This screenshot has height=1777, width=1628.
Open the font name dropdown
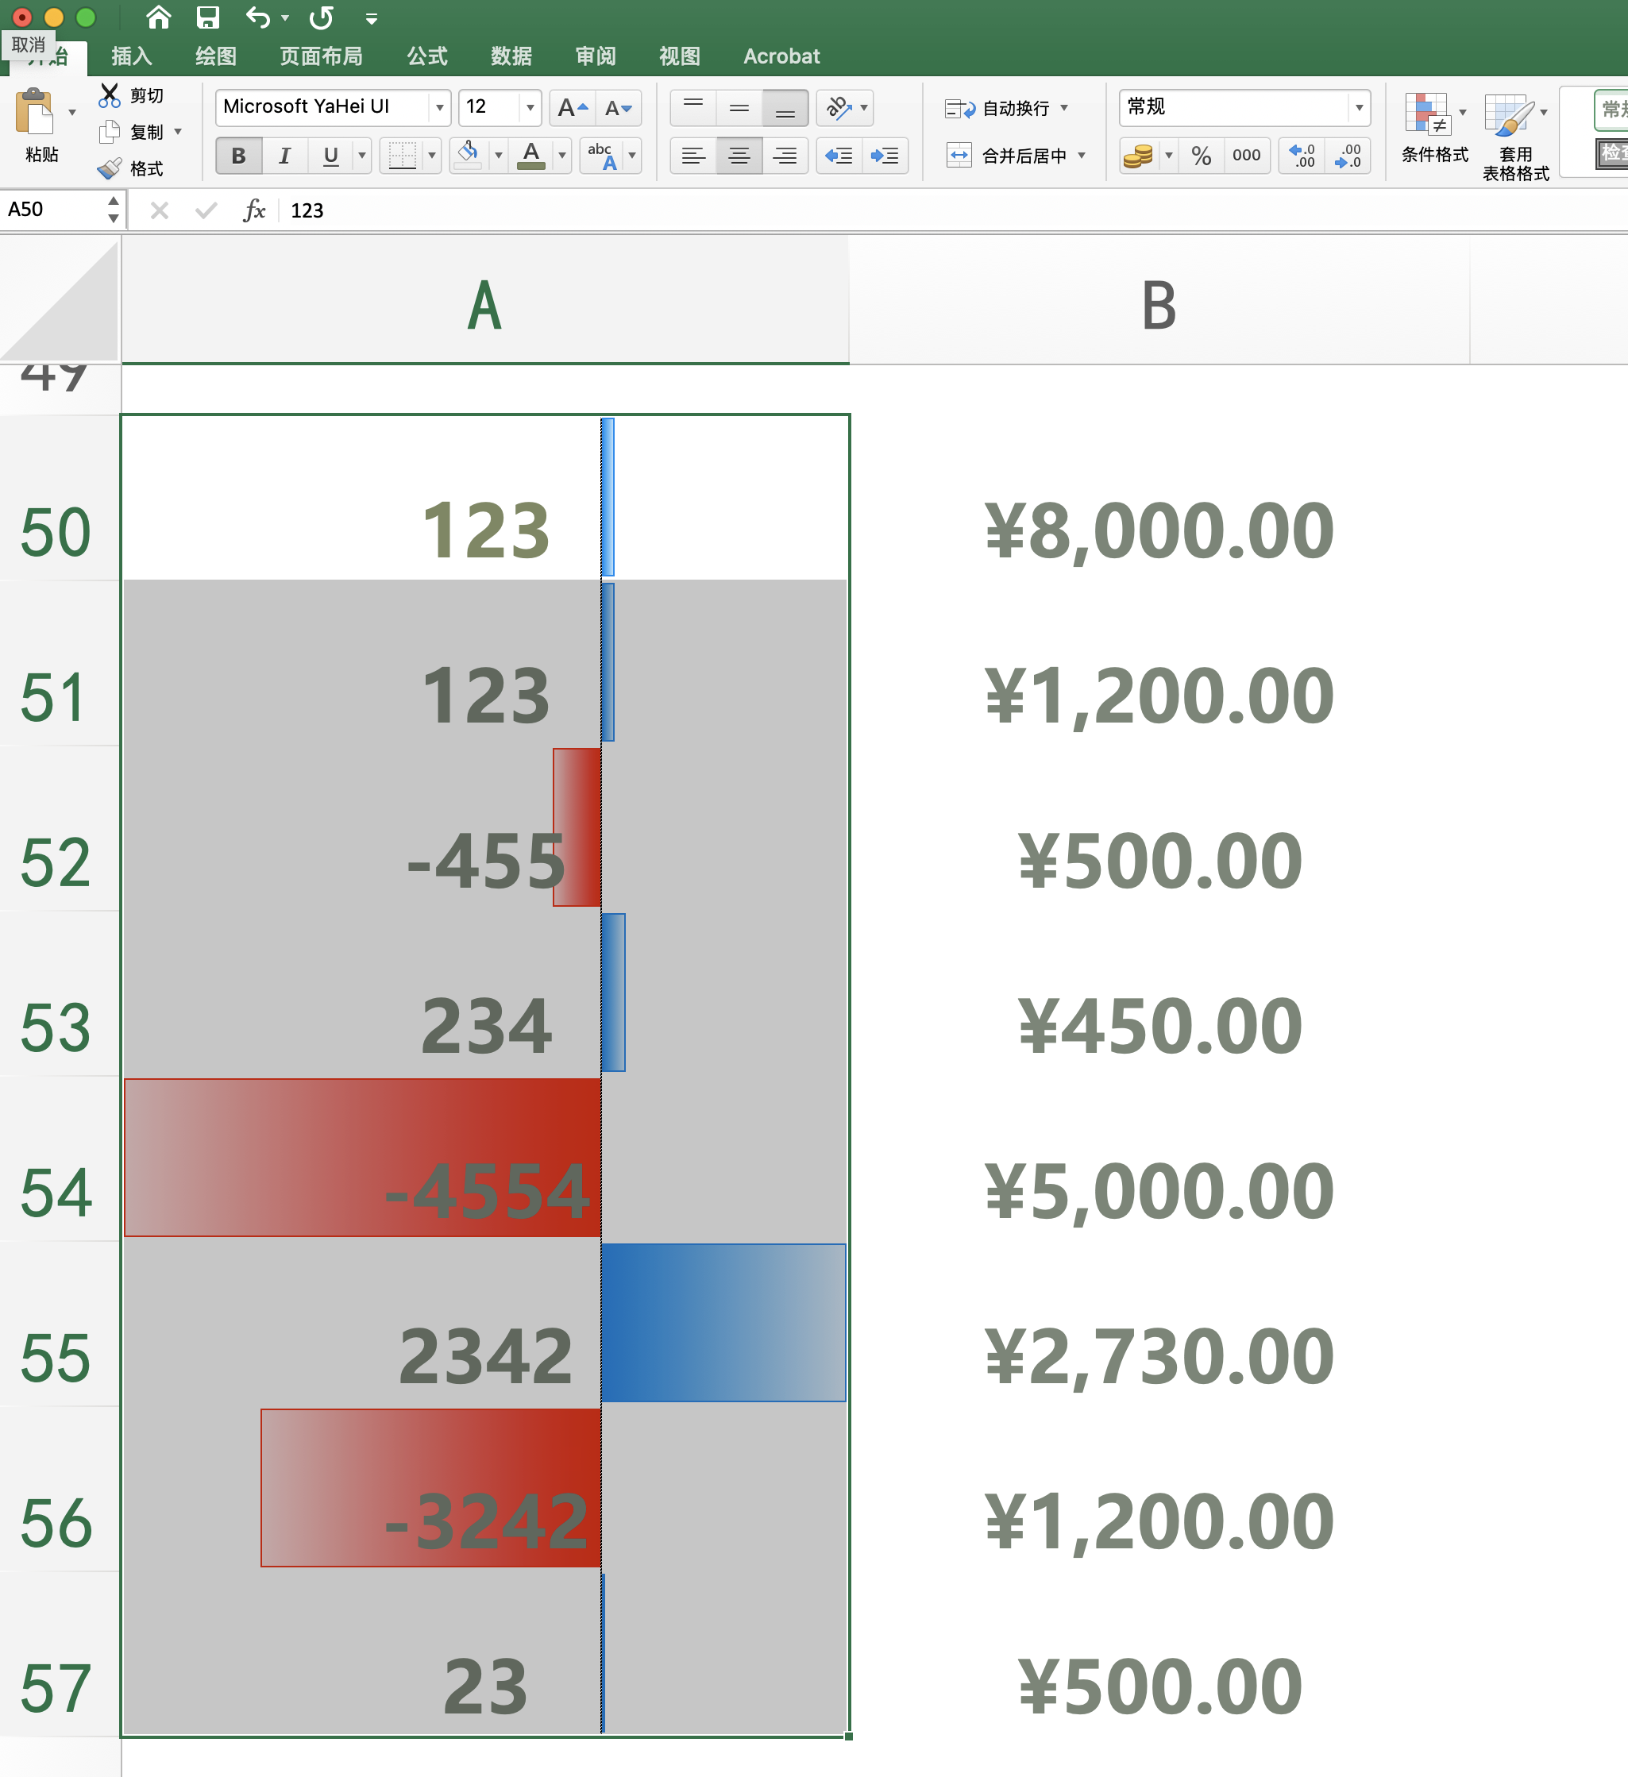click(x=439, y=106)
